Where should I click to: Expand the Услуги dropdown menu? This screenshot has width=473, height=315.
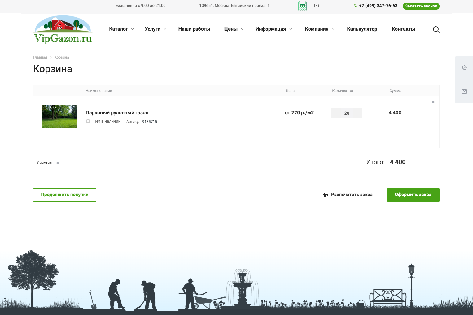click(x=155, y=29)
